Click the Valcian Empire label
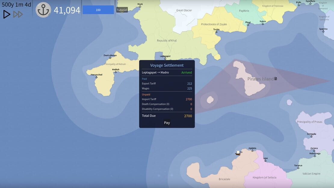Image resolution: width=334 pixels, height=188 pixels. [311, 174]
